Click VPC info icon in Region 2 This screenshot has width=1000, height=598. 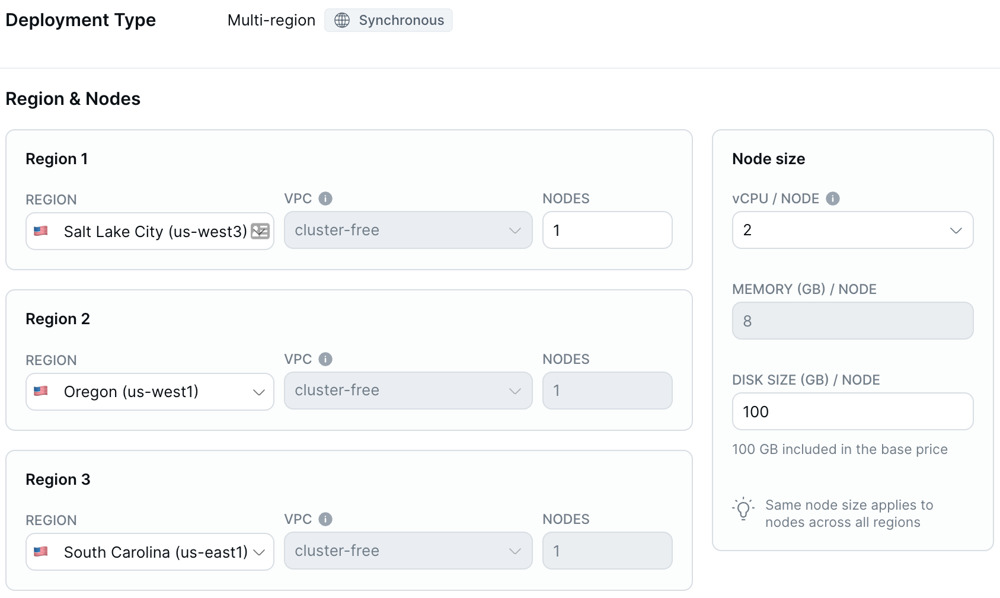click(325, 359)
